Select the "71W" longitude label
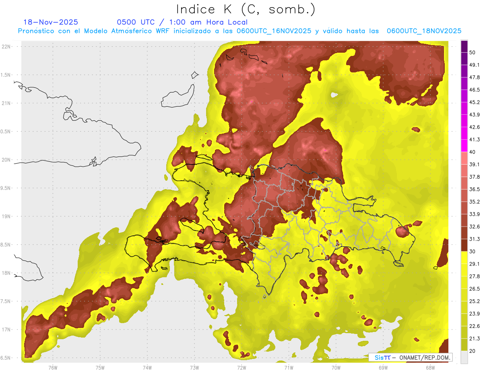This screenshot has height=373, width=483. tap(289, 367)
